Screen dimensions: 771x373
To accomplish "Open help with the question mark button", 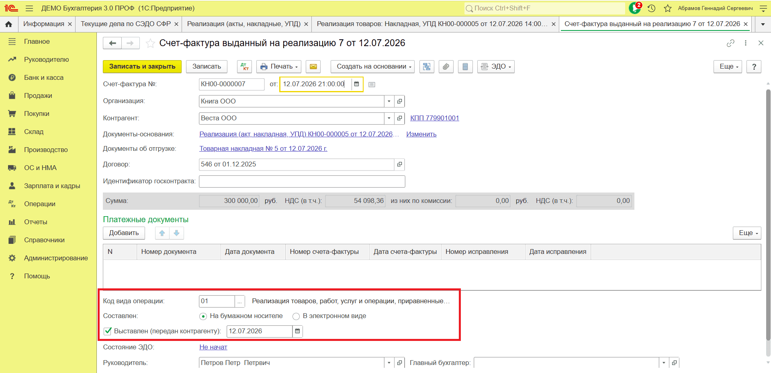I will (x=754, y=67).
